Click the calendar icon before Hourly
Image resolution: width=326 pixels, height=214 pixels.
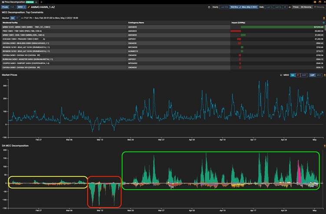[x=209, y=7]
